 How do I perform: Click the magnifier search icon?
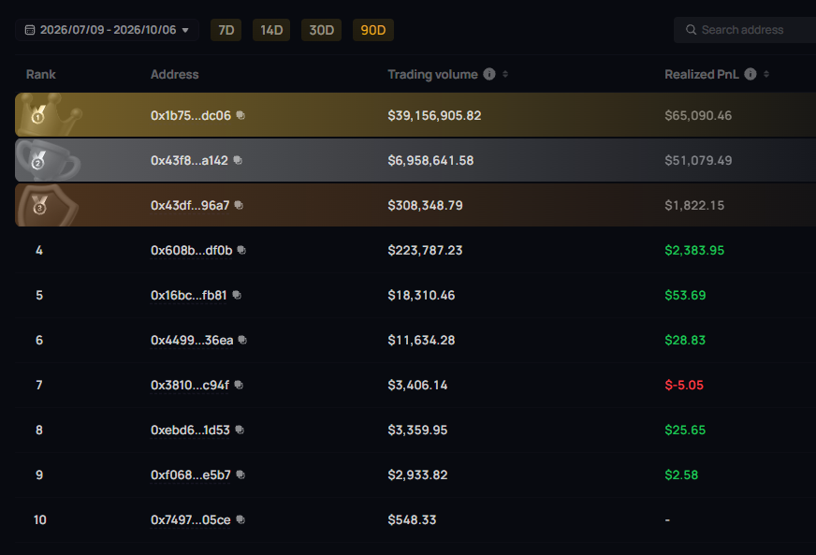coord(692,30)
